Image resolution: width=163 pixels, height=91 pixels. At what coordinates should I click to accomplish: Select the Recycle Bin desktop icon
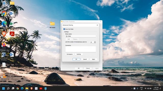click(4, 4)
